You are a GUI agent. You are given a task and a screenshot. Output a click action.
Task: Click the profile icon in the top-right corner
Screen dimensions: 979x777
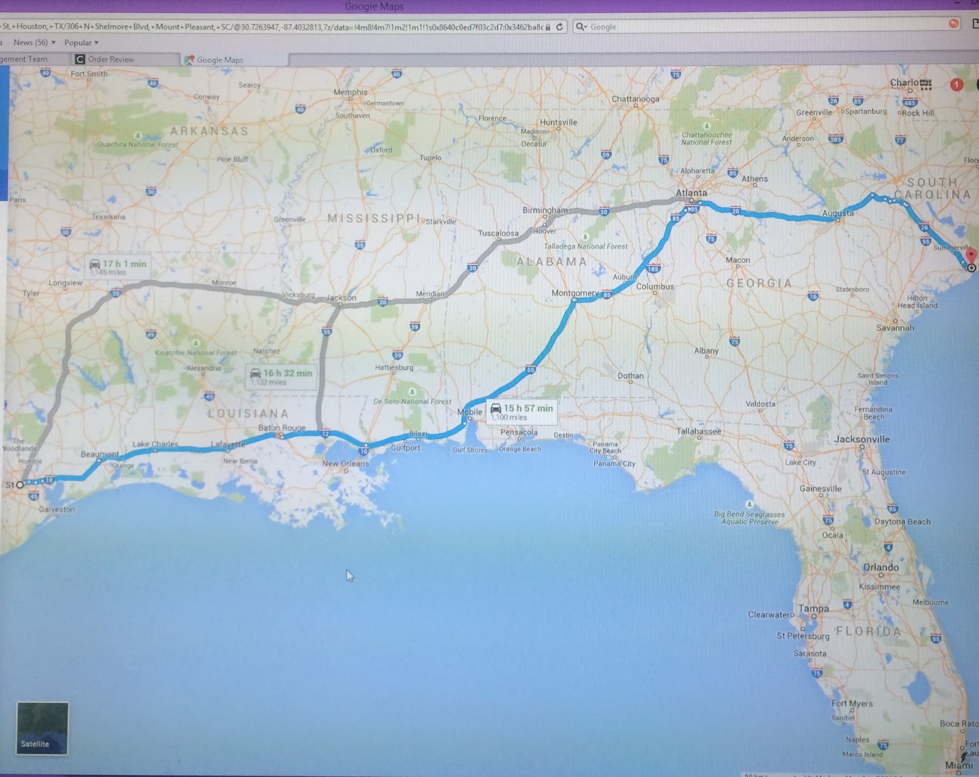[976, 84]
